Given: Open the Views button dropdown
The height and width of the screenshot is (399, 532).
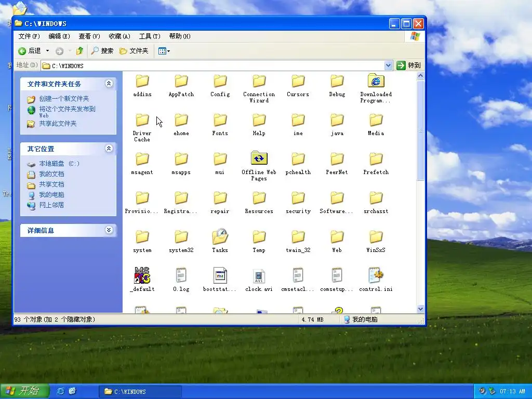Looking at the screenshot, I should 164,51.
